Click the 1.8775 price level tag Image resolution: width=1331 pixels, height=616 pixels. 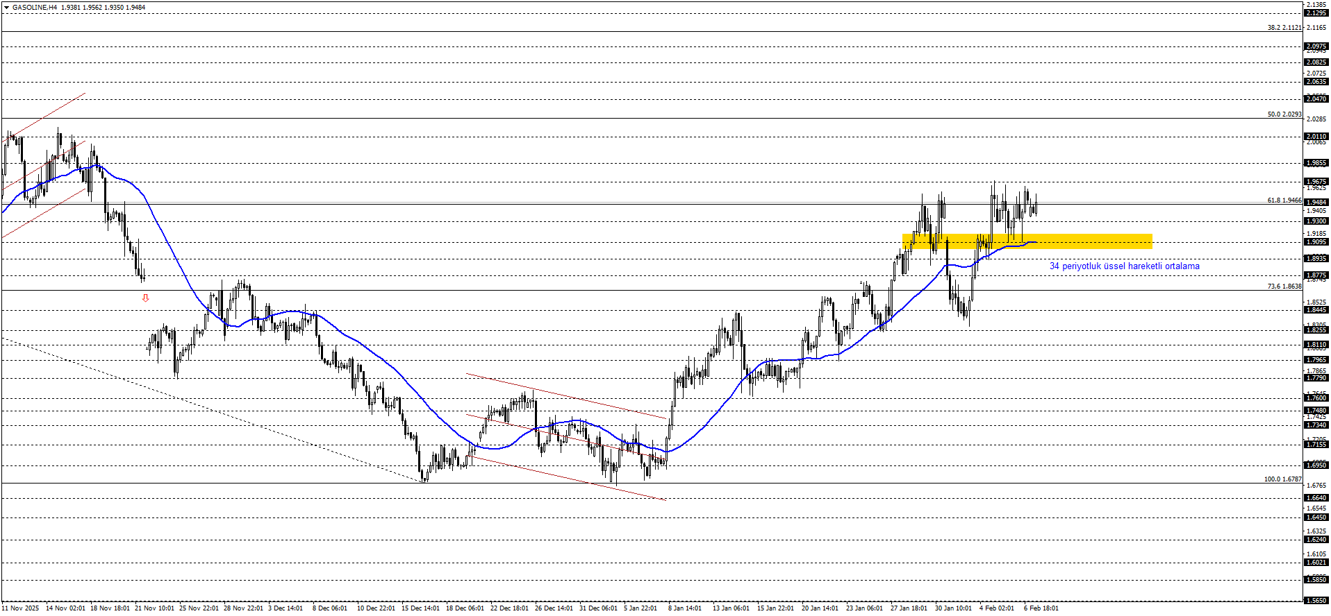coord(1316,275)
